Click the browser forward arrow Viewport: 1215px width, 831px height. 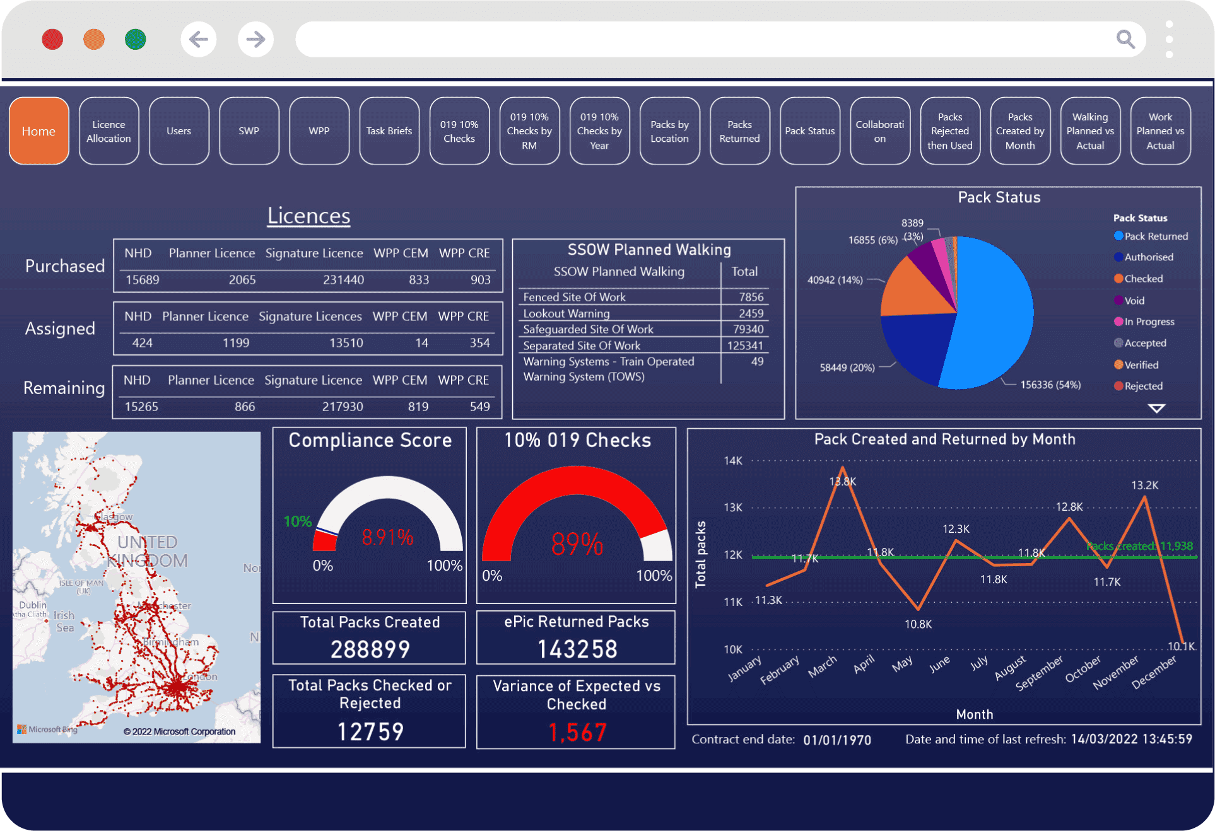(255, 39)
